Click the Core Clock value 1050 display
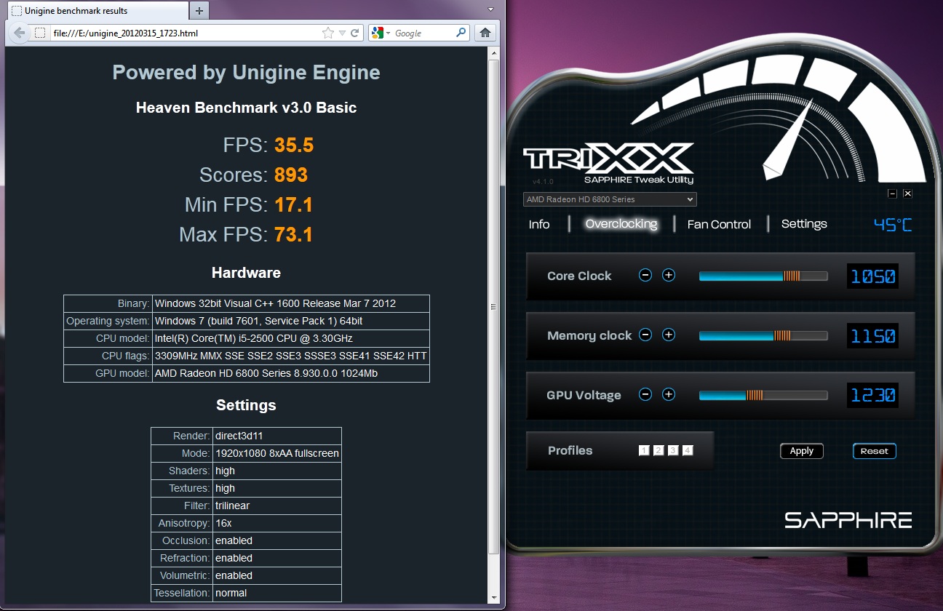943x611 pixels. [x=872, y=276]
